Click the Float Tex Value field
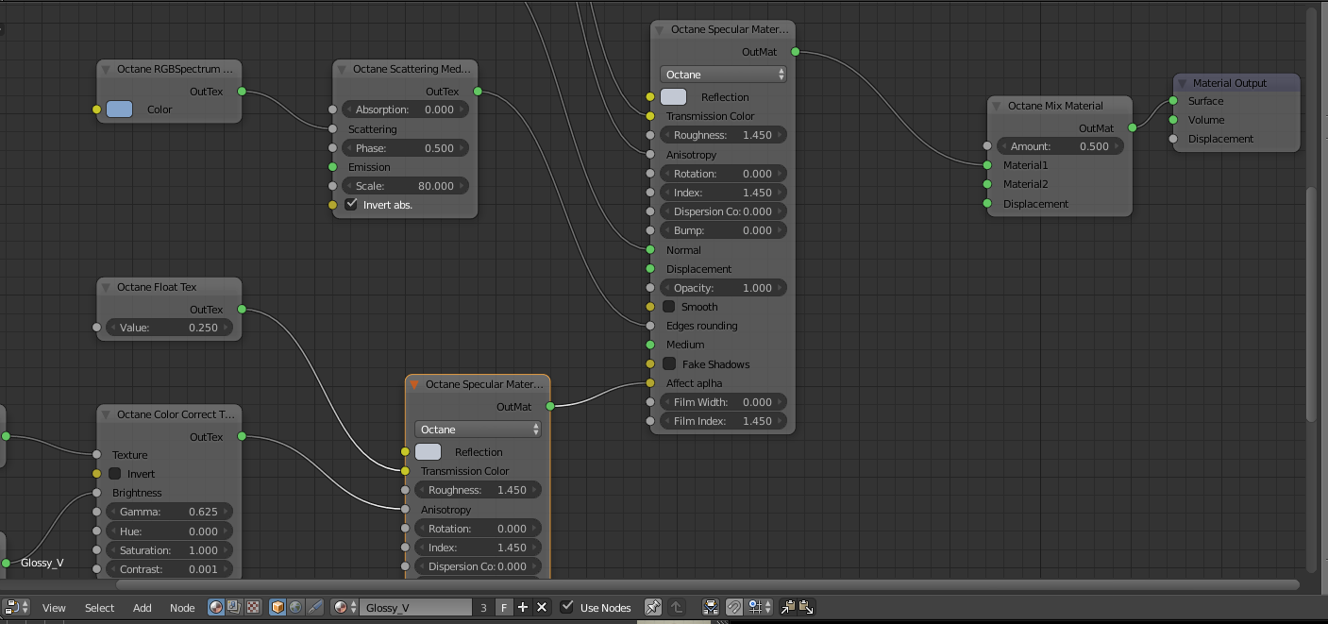Viewport: 1328px width, 624px height. tap(169, 328)
